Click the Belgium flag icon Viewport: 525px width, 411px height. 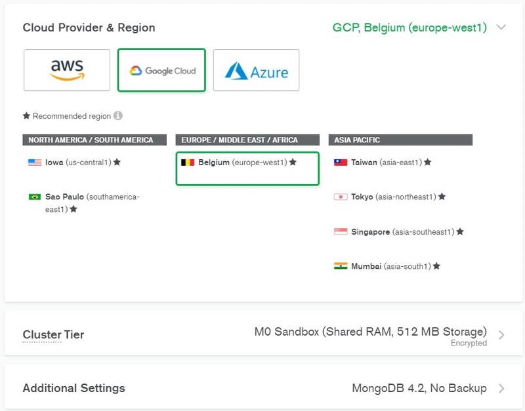click(188, 163)
